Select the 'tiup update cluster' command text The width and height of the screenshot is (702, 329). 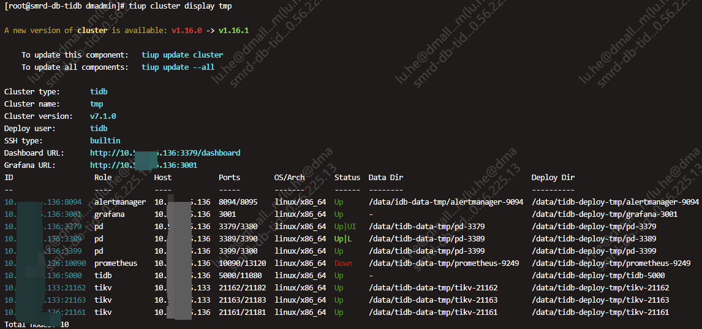tap(182, 55)
